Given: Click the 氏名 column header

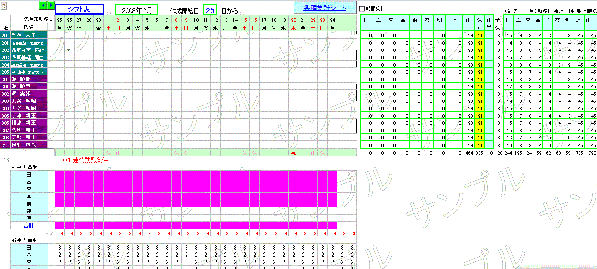Looking at the screenshot, I should tap(29, 28).
